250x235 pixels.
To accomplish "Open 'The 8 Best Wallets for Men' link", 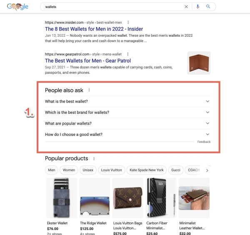I will [94, 29].
